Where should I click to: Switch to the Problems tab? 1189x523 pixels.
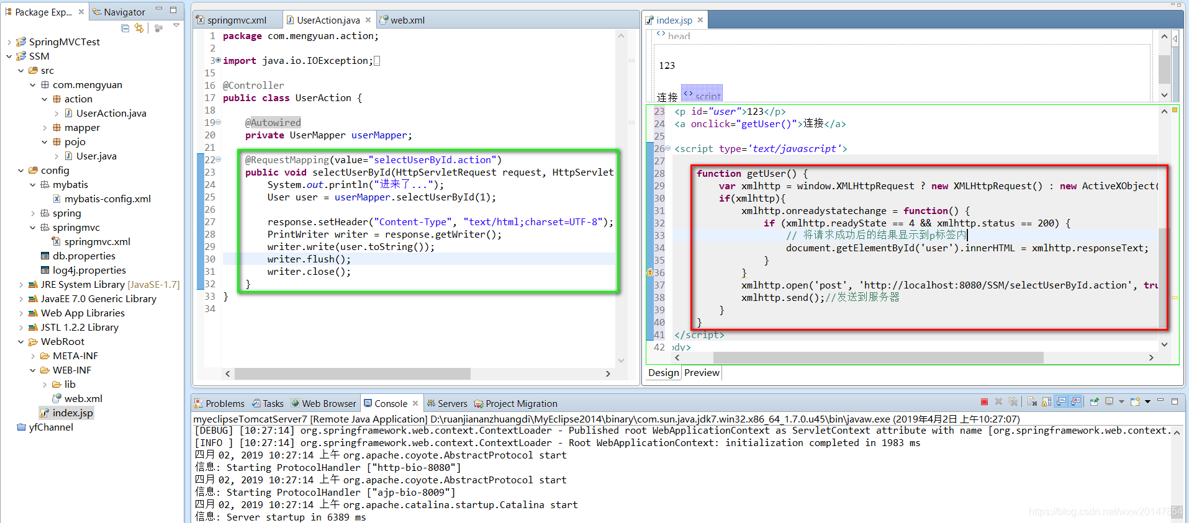point(219,403)
